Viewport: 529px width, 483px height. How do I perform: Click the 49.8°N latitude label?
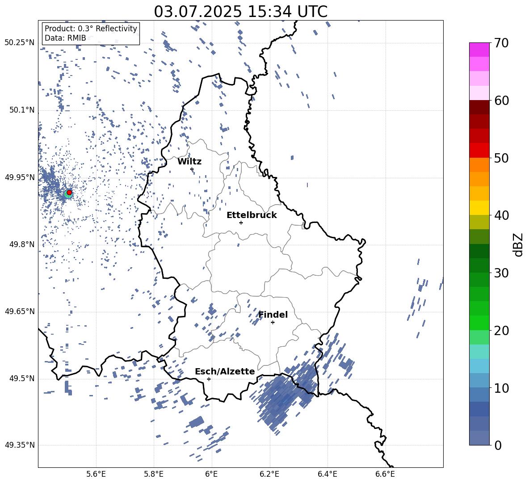coord(21,244)
